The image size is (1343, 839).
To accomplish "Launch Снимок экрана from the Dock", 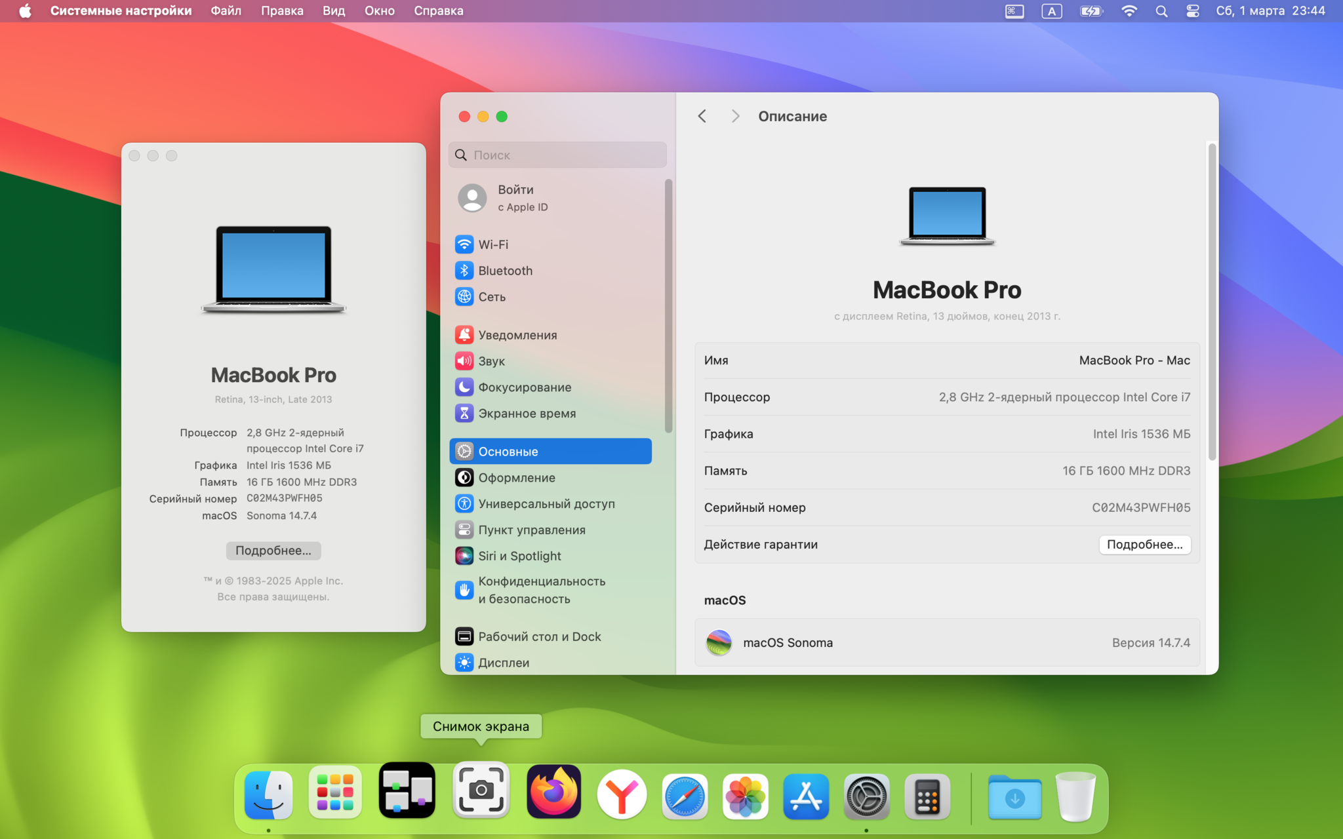I will tap(481, 790).
